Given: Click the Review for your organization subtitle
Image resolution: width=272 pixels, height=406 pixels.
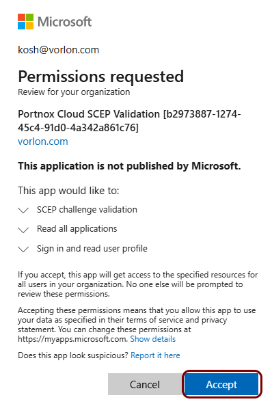Looking at the screenshot, I should (x=74, y=92).
